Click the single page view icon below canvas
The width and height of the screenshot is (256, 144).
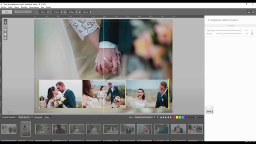point(13,112)
